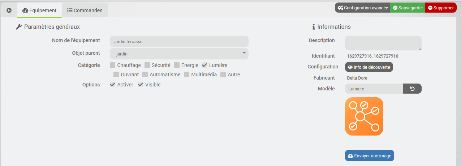461x166 pixels.
Task: Toggle the Visible option checkbox
Action: point(141,85)
